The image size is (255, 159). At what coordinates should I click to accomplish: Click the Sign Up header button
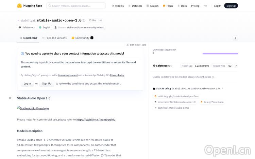(x=231, y=6)
